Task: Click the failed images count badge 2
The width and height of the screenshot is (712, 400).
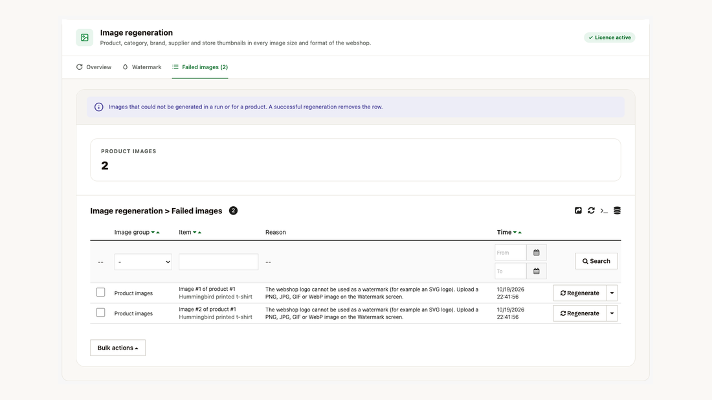Action: [233, 211]
